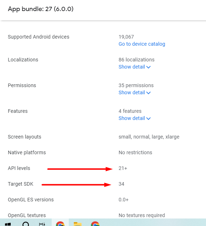This screenshot has height=226, width=206.
Task: Open the taskbar search icon
Action: (x=26, y=224)
